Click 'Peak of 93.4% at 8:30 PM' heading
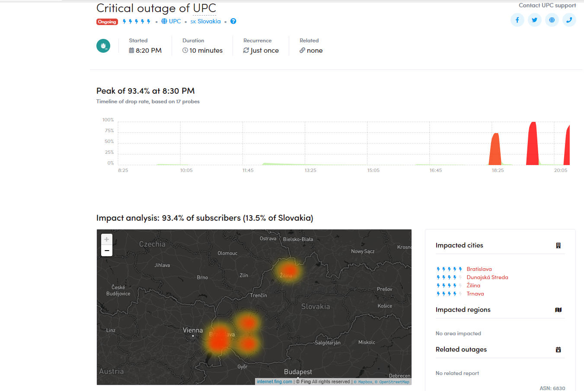Viewport: 584px width, 391px height. tap(145, 91)
